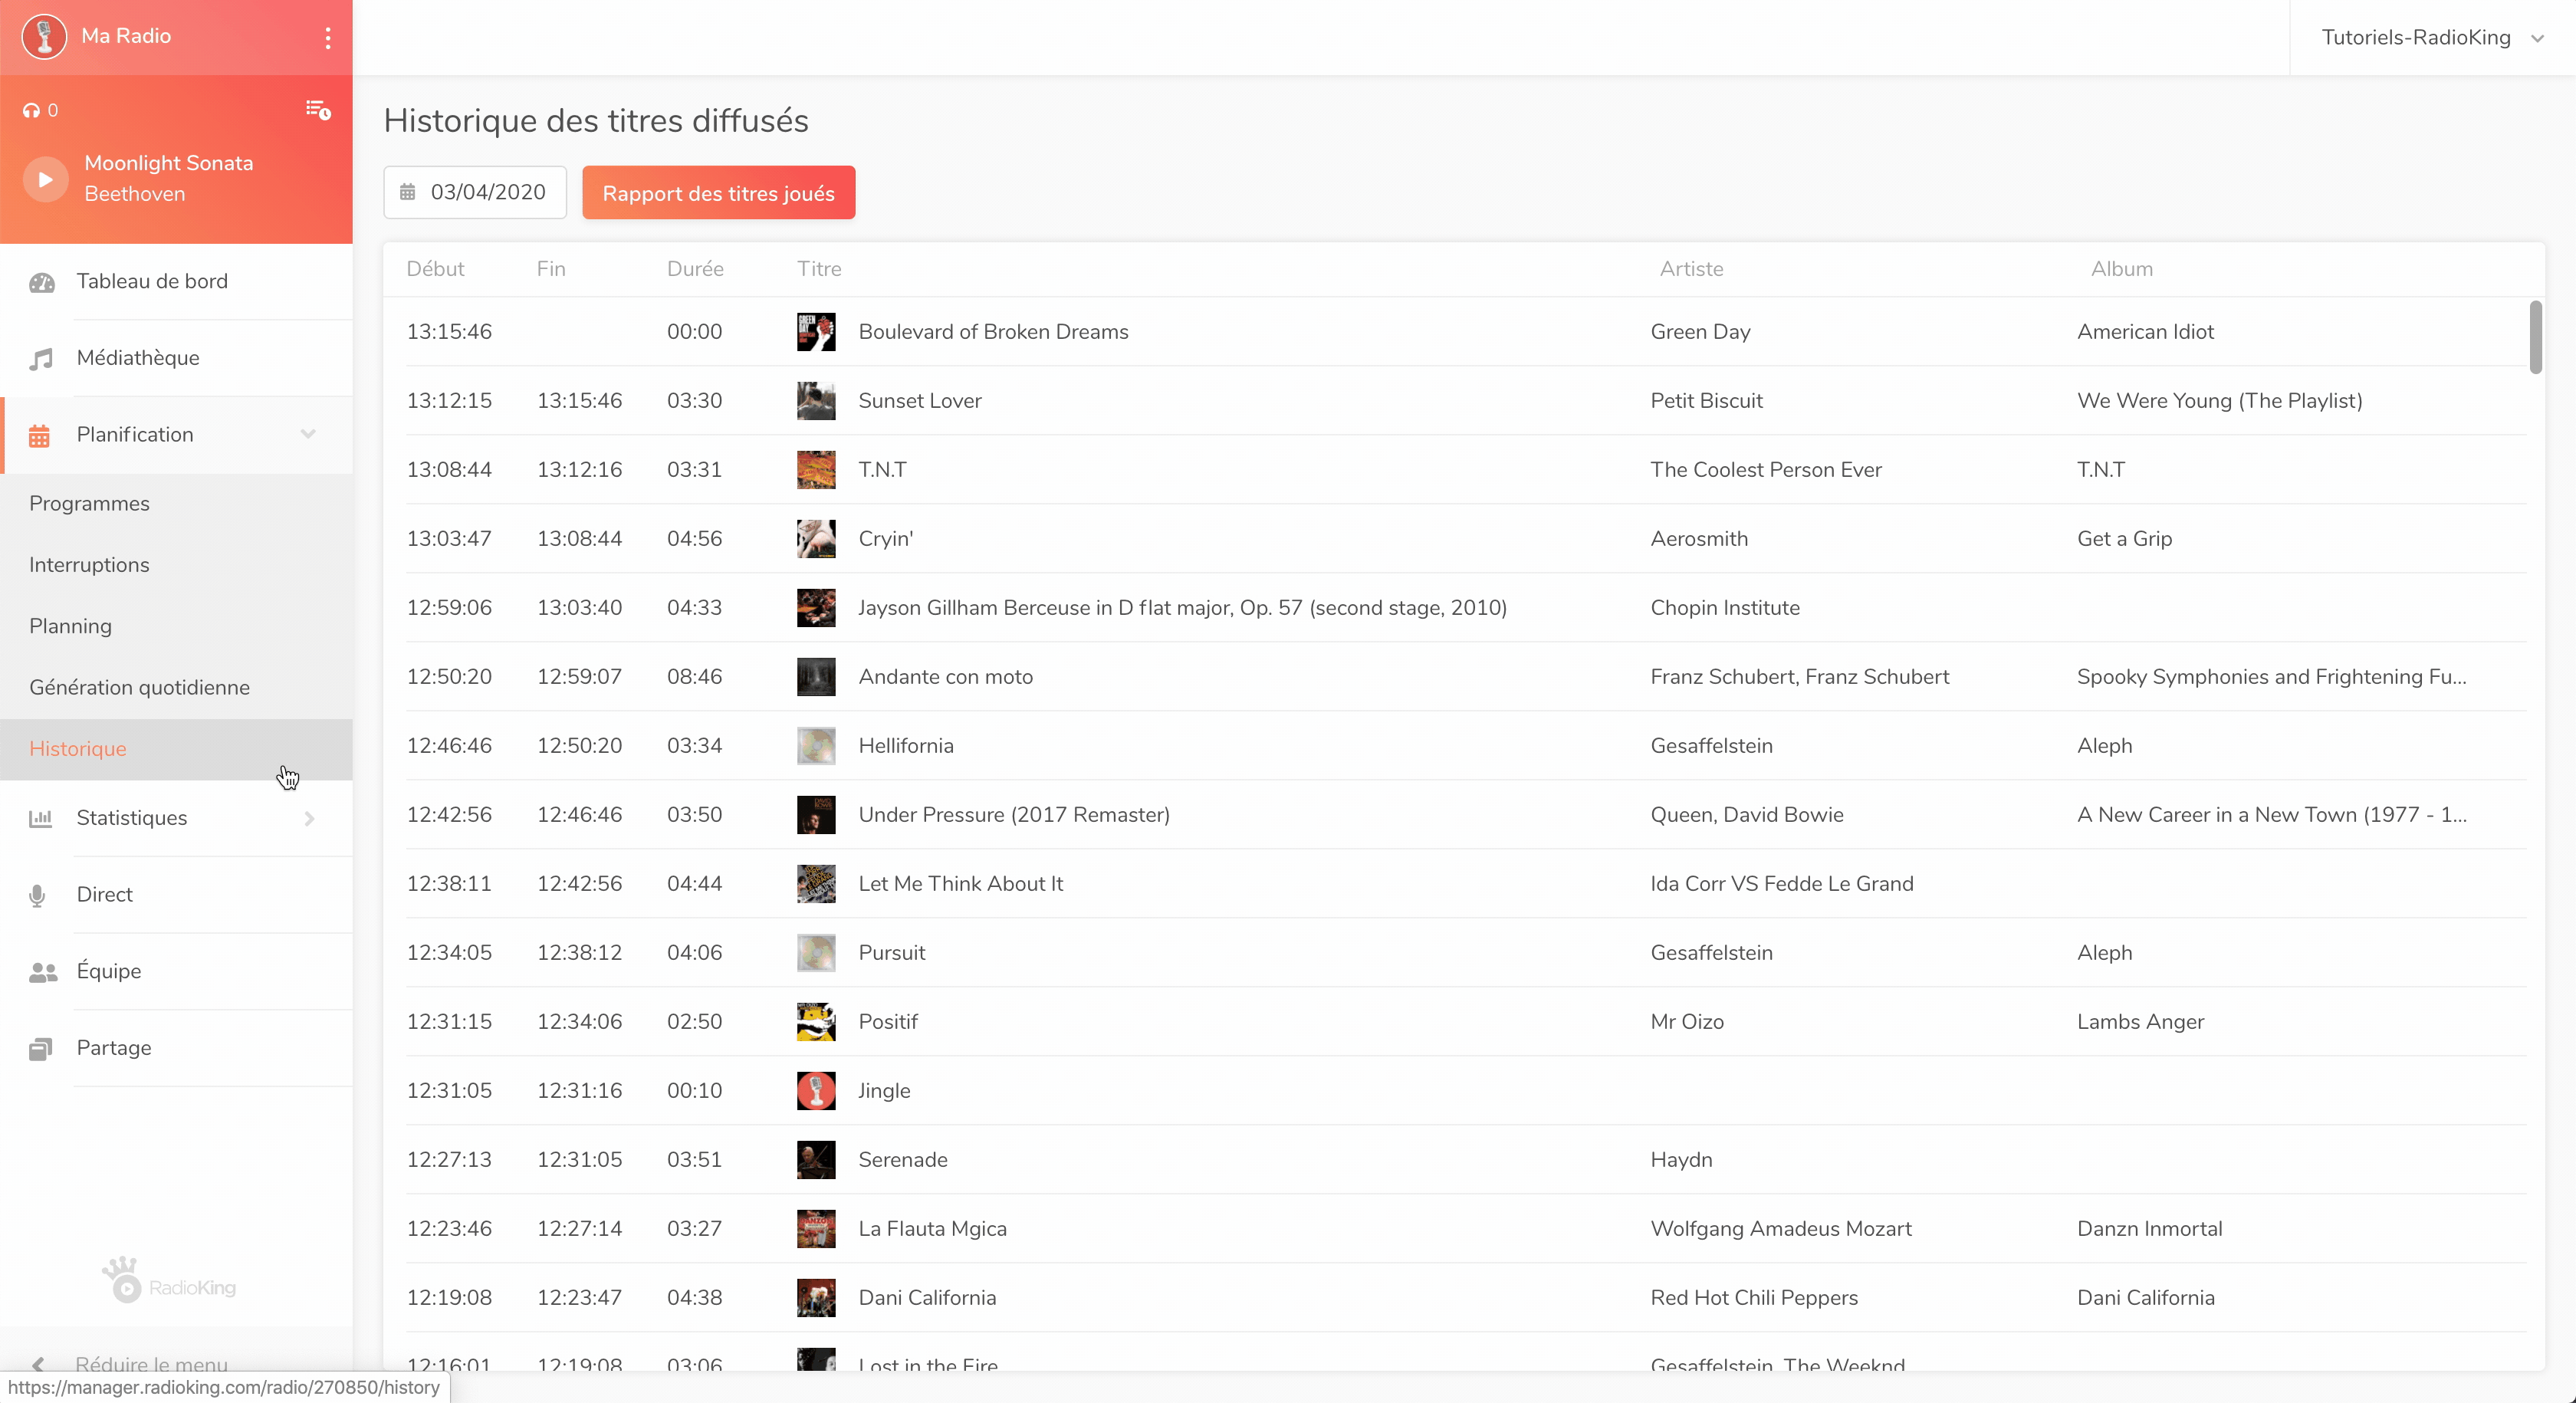Click the Partage share icon
Screen dimensions: 2576x1403
pyautogui.click(x=41, y=1049)
